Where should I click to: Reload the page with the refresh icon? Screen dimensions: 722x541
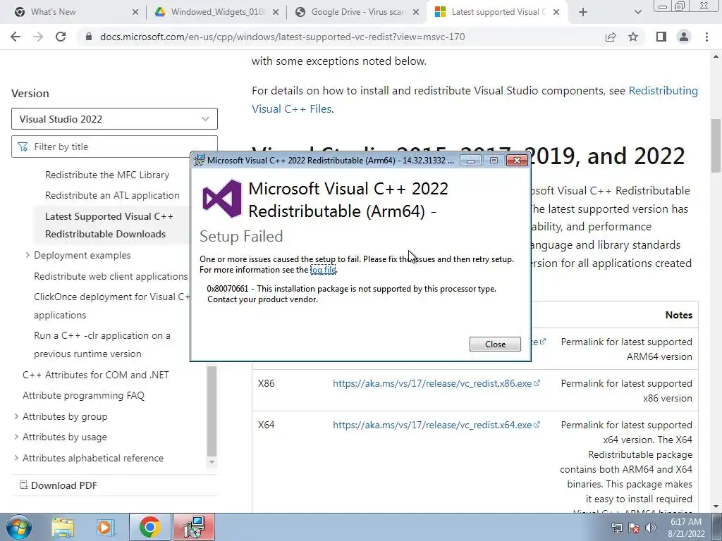pos(61,37)
